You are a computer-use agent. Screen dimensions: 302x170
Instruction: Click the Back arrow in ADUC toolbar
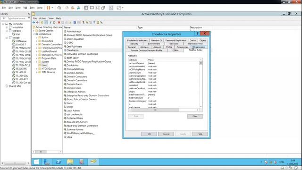[34, 22]
